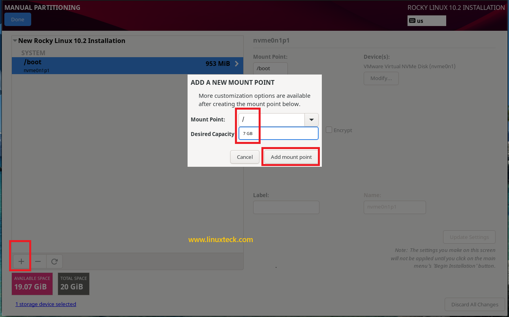Select the /boot nvme0n1p1 partition row
This screenshot has width=509, height=317.
128,65
